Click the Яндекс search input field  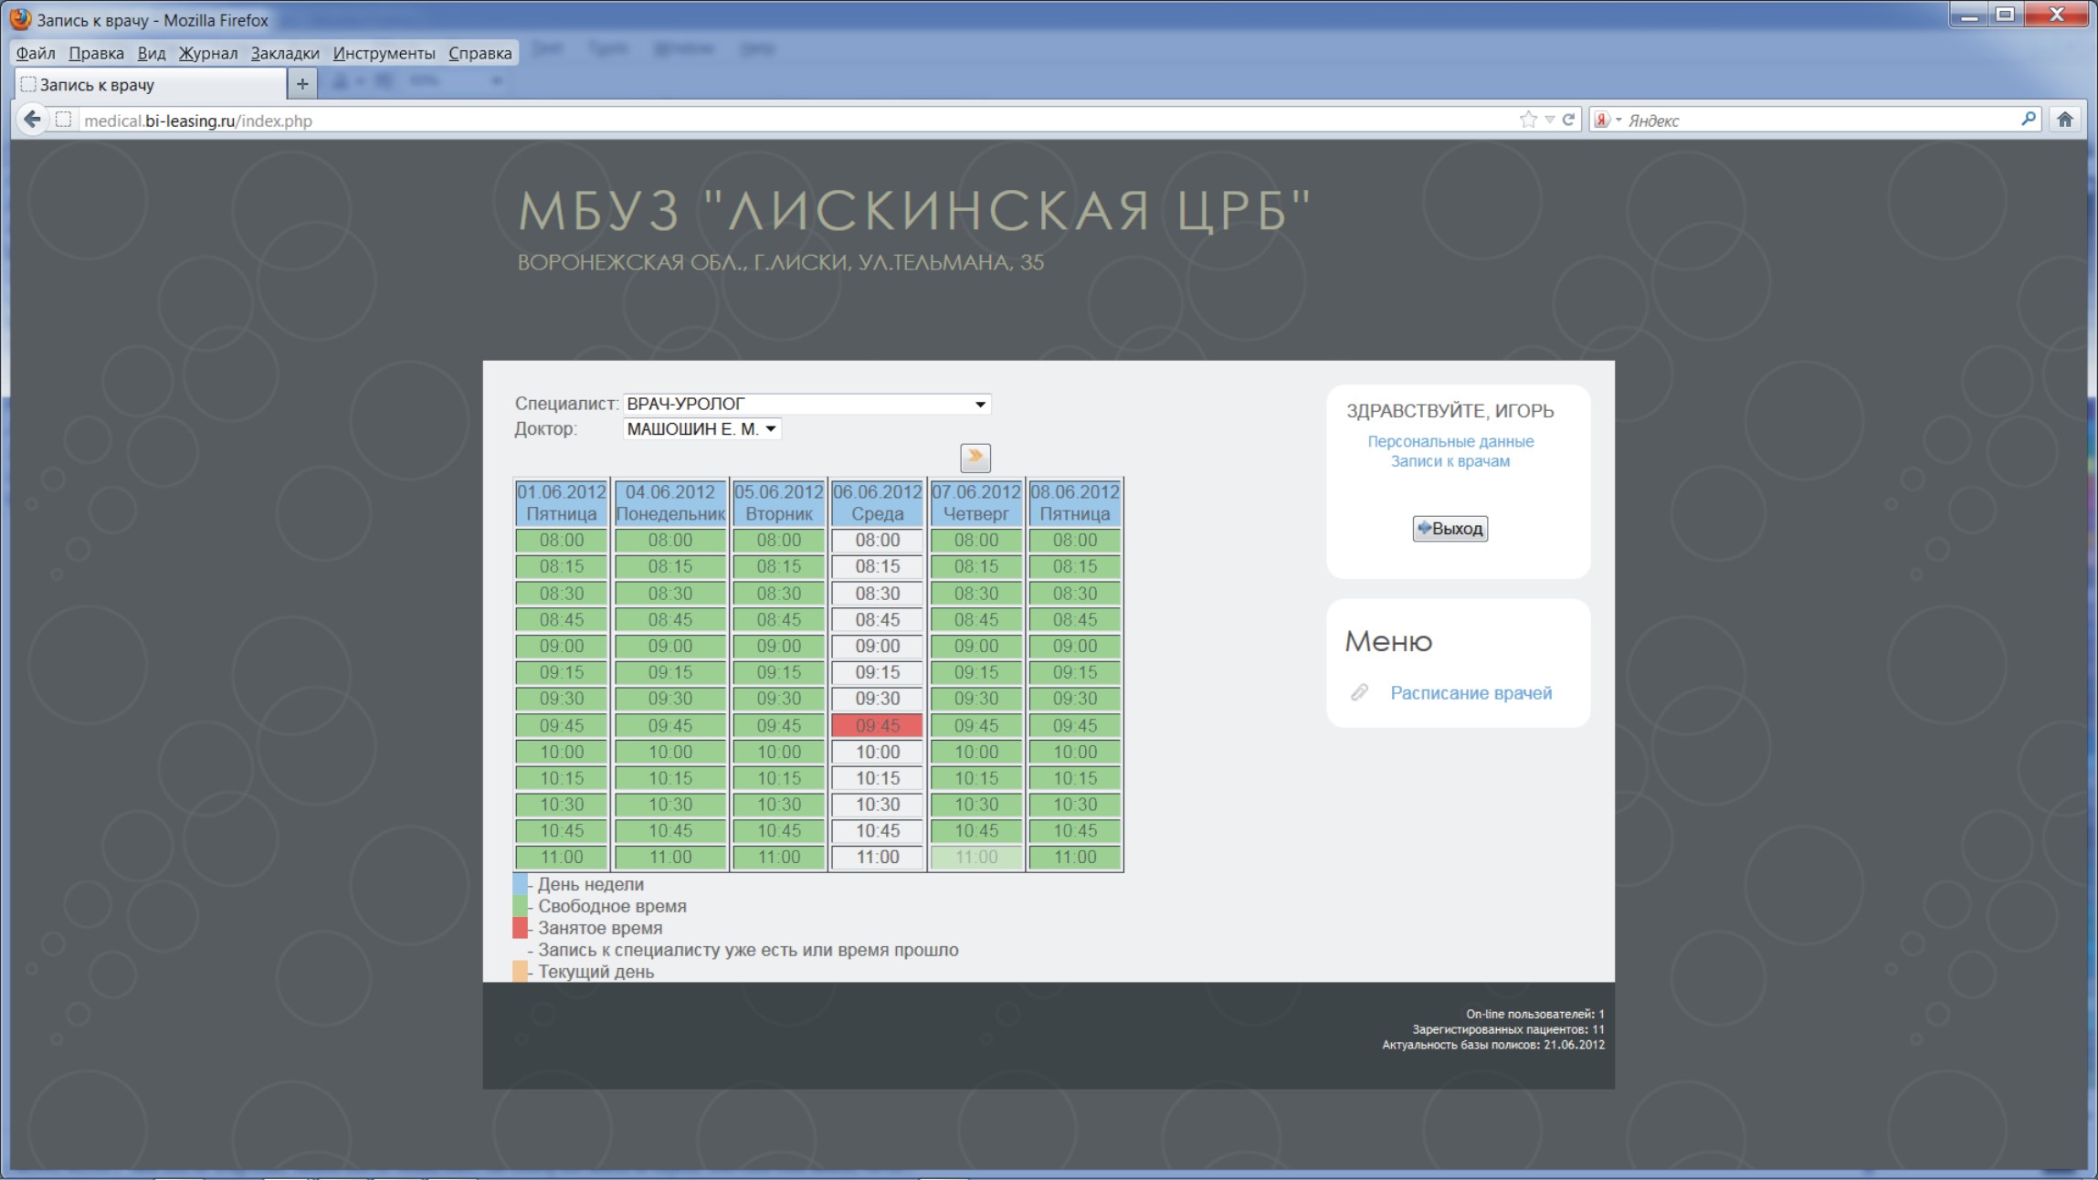pyautogui.click(x=1818, y=120)
